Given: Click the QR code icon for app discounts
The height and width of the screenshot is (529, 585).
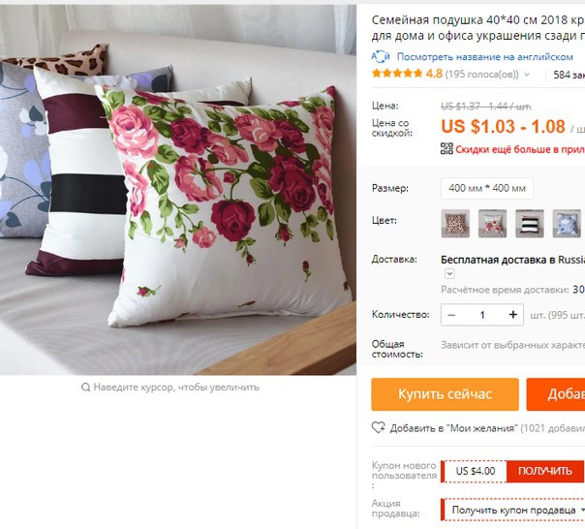Looking at the screenshot, I should (446, 148).
